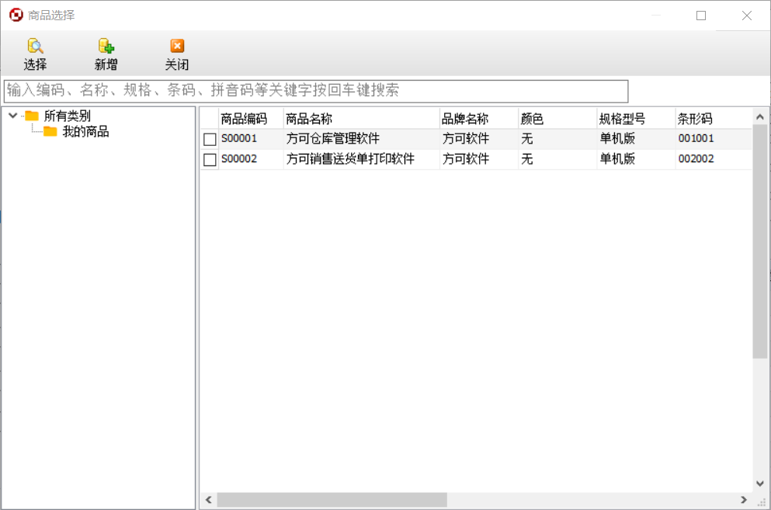The height and width of the screenshot is (510, 771).
Task: Click the 所有类别 folder icon
Action: [32, 116]
